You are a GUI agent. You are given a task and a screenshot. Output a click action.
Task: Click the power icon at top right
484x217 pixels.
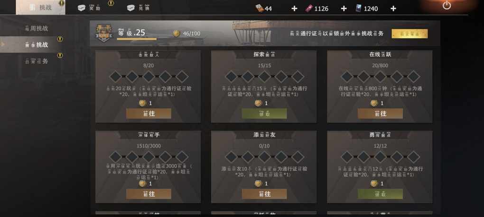pyautogui.click(x=447, y=5)
